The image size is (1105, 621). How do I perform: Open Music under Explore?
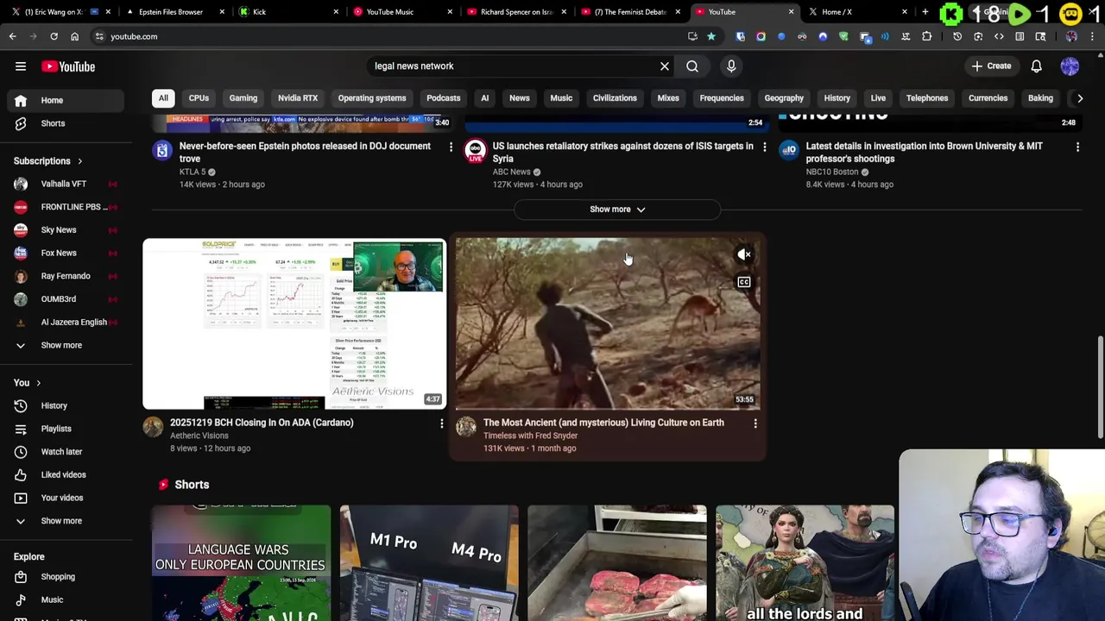coord(66,599)
